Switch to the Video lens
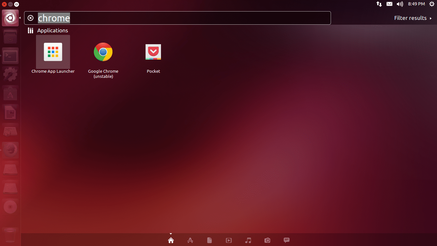 229,240
